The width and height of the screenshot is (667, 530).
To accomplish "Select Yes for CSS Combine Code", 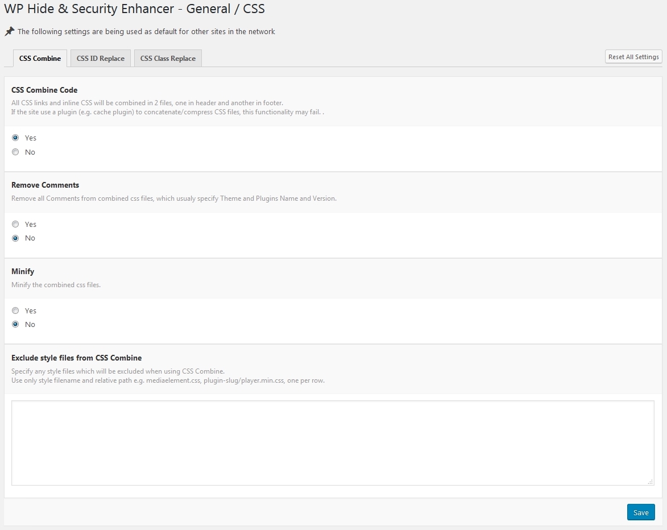I will pos(15,138).
